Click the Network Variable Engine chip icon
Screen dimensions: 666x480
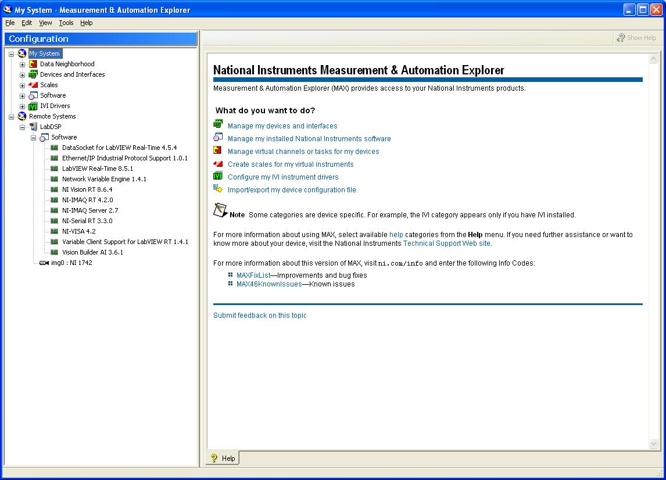click(55, 179)
